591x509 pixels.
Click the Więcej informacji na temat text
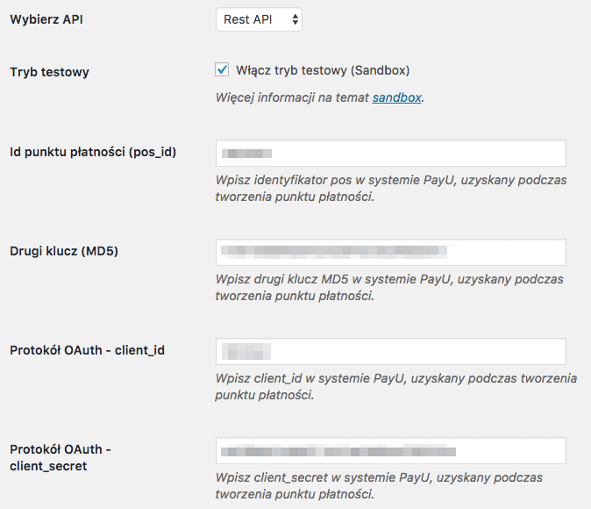click(x=292, y=97)
